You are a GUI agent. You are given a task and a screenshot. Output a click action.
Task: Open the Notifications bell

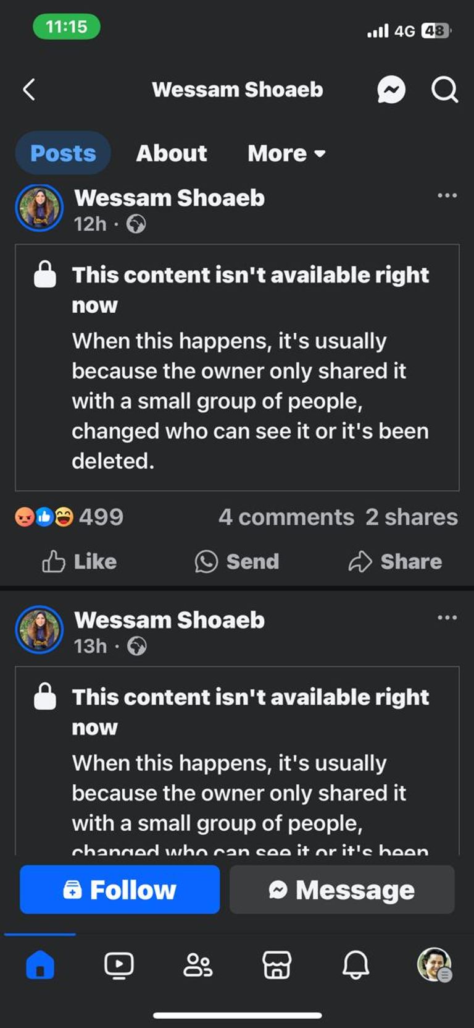(x=355, y=964)
